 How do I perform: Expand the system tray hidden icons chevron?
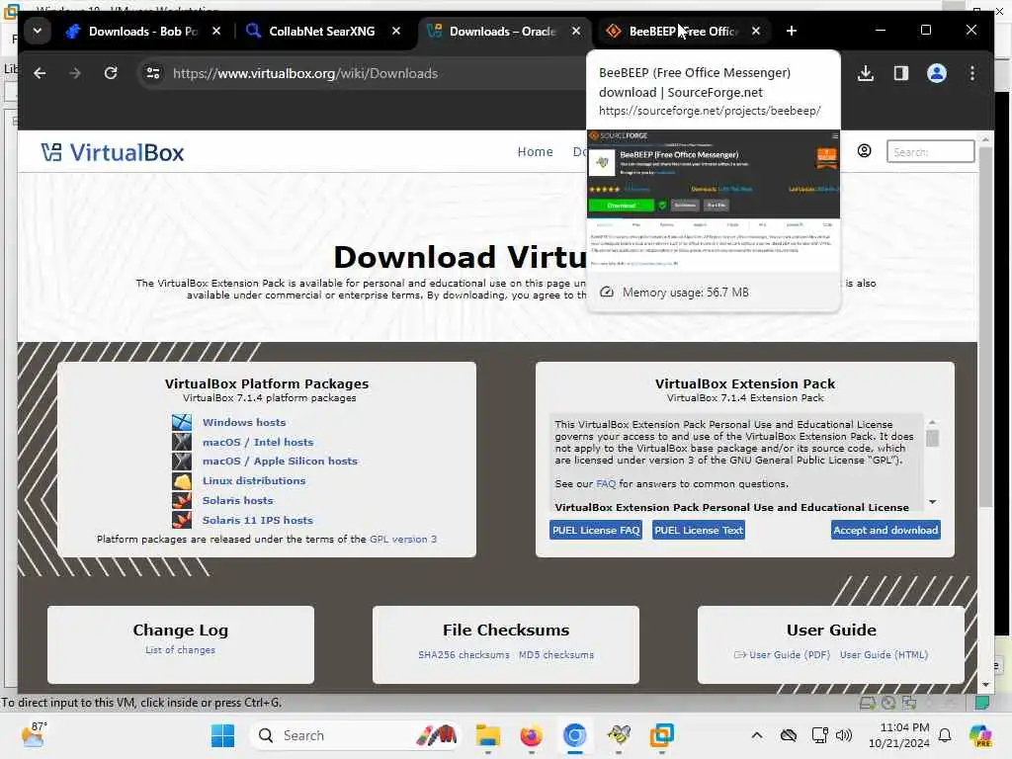click(x=757, y=735)
